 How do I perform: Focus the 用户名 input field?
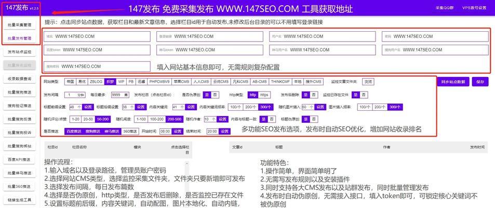[323, 36]
